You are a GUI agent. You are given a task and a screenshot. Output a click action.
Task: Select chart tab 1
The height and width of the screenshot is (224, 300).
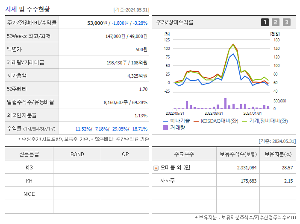[265, 22]
